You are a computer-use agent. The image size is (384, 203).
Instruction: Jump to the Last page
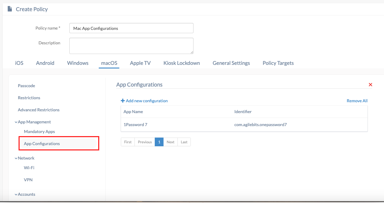tap(184, 142)
